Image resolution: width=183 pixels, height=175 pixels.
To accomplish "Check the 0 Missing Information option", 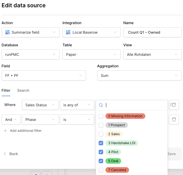I will (101, 116).
